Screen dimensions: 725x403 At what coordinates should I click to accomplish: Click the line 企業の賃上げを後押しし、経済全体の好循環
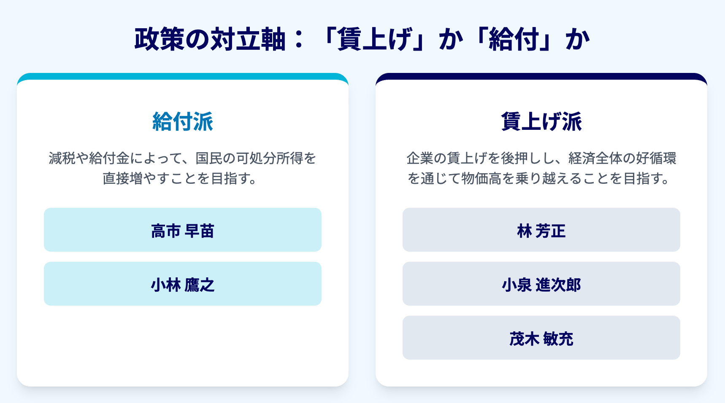point(541,159)
